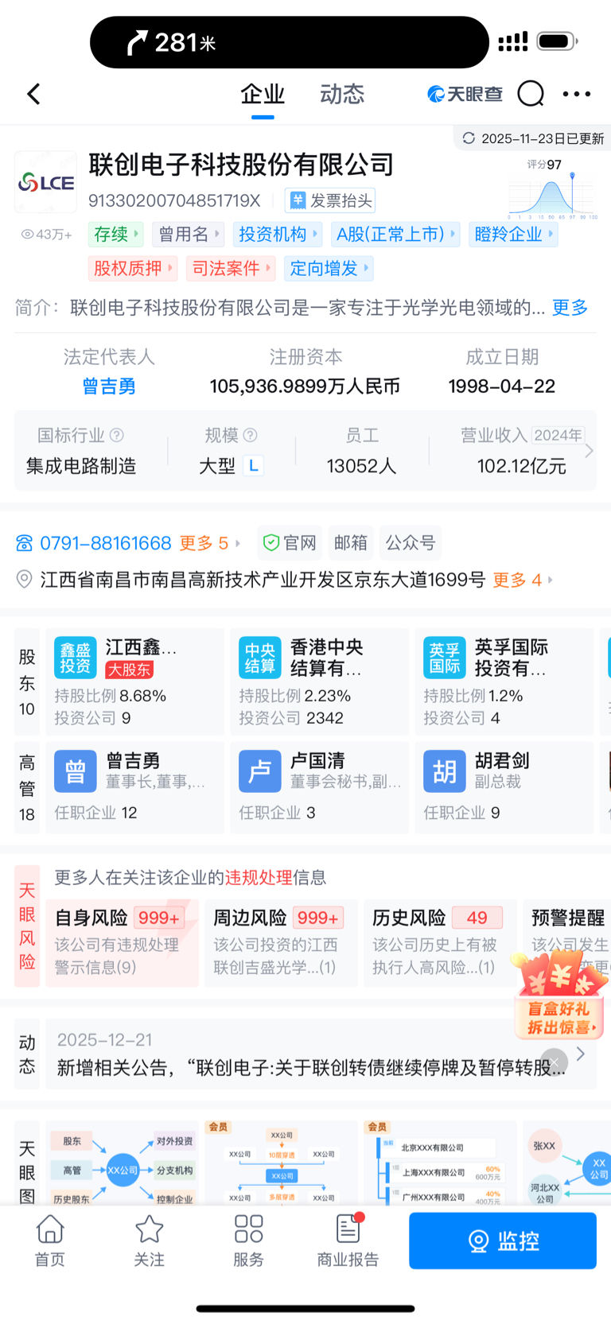Viewport: 611px width, 1324px height.
Task: Switch to the 企业 tab
Action: coord(263,94)
